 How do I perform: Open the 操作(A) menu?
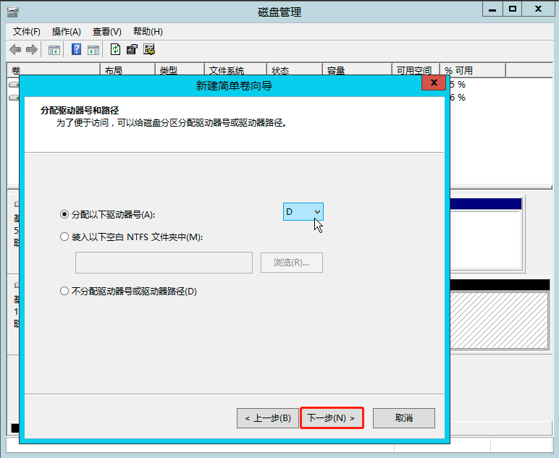[67, 32]
